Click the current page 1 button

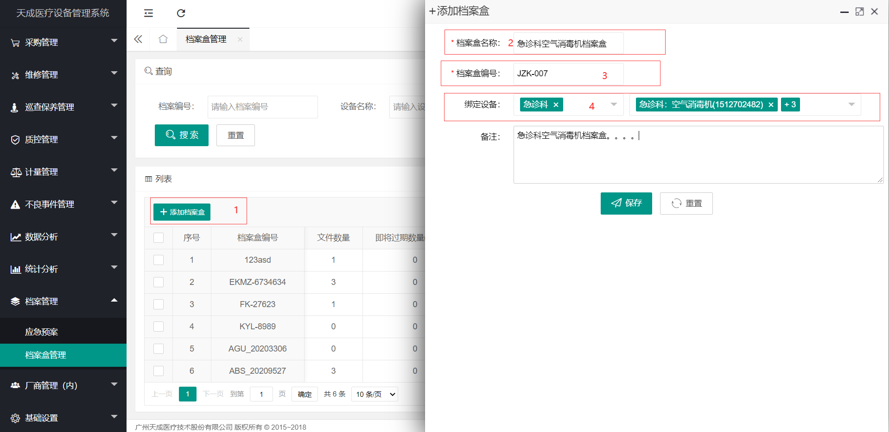coord(188,394)
